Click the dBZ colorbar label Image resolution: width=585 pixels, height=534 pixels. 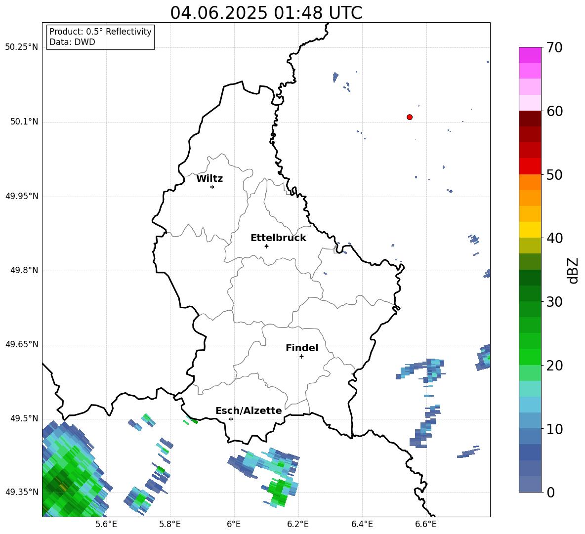573,270
